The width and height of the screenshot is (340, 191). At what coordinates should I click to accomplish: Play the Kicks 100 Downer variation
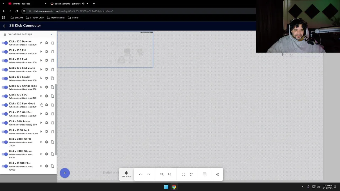click(41, 43)
